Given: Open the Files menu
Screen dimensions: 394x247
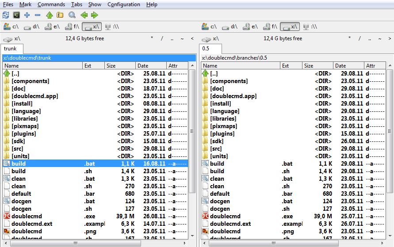Looking at the screenshot, I should tap(8, 4).
